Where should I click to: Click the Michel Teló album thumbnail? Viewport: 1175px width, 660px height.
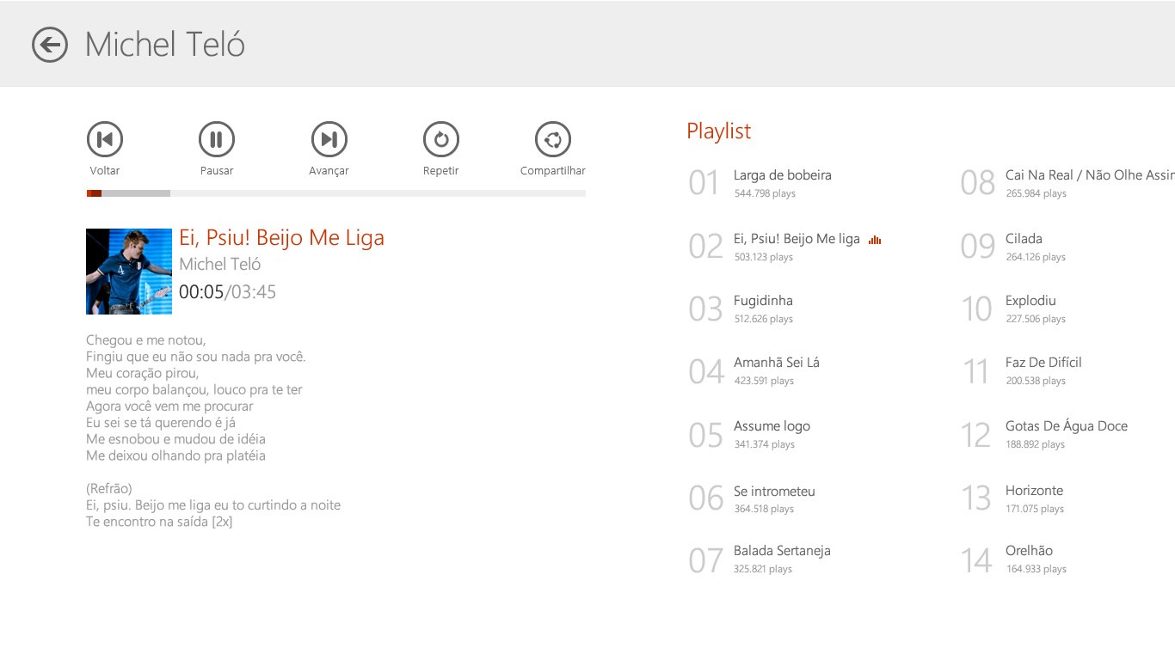coord(129,272)
